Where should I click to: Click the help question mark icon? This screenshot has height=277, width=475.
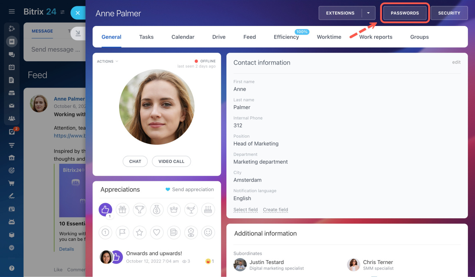tap(12, 268)
